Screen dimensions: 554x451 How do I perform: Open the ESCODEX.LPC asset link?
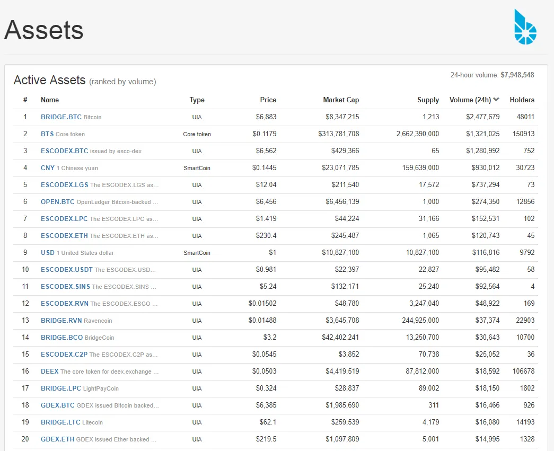coord(64,219)
